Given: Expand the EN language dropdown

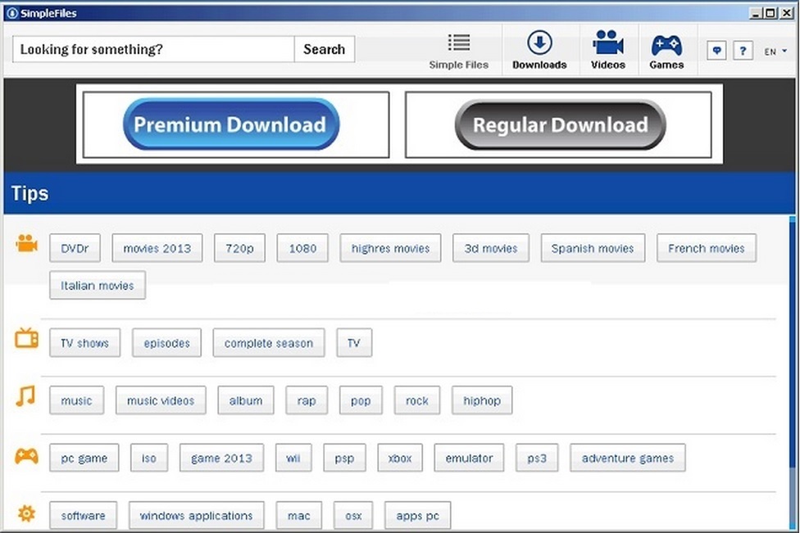Looking at the screenshot, I should (775, 52).
